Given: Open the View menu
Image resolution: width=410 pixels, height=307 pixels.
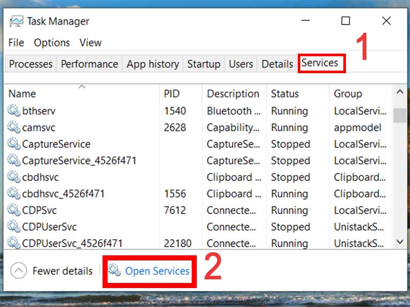Looking at the screenshot, I should (90, 43).
